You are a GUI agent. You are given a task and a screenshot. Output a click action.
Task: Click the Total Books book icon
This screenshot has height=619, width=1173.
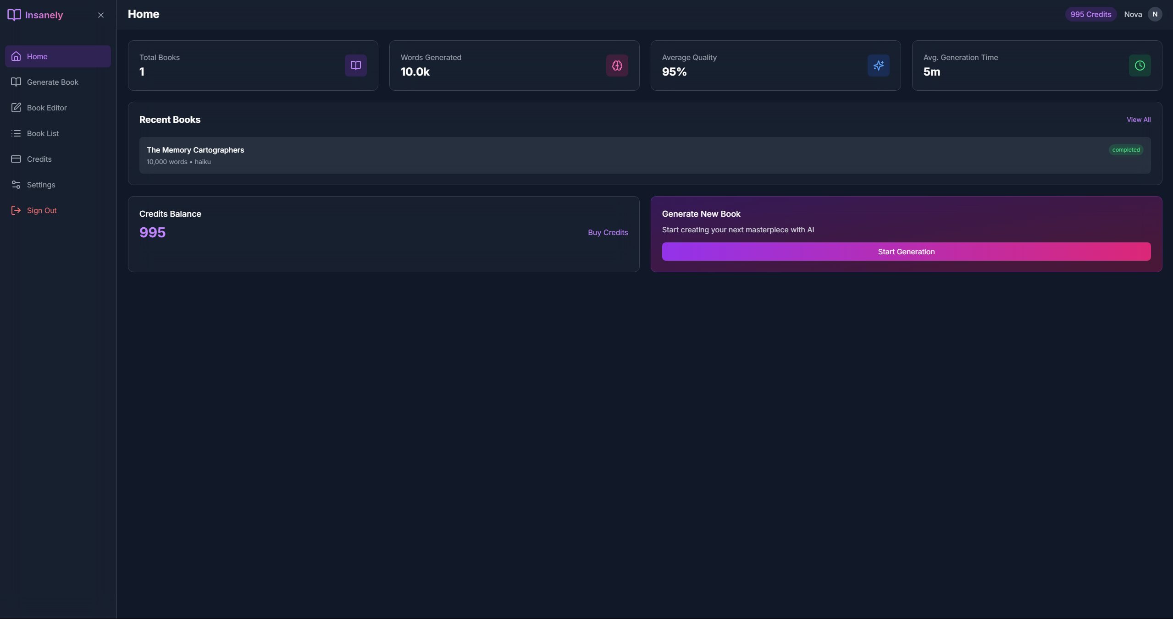pos(355,66)
